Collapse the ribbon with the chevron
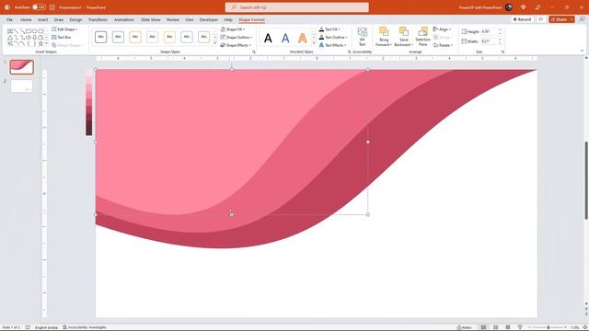The height and width of the screenshot is (331, 589). (x=582, y=51)
